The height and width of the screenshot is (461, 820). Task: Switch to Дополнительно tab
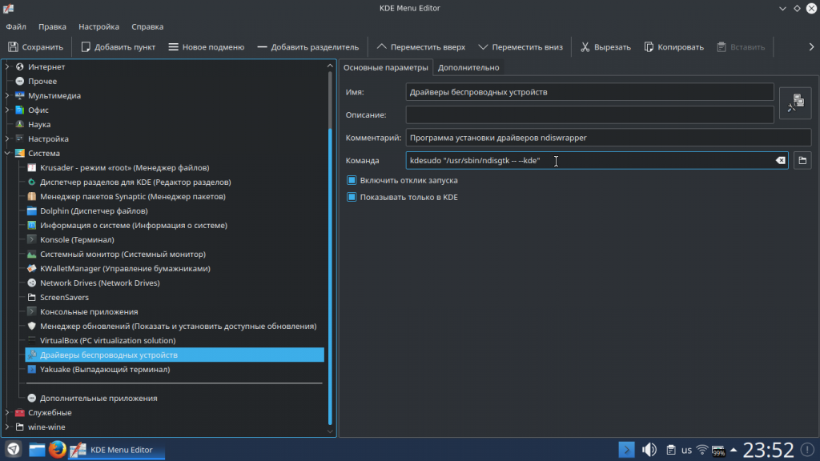tap(468, 67)
